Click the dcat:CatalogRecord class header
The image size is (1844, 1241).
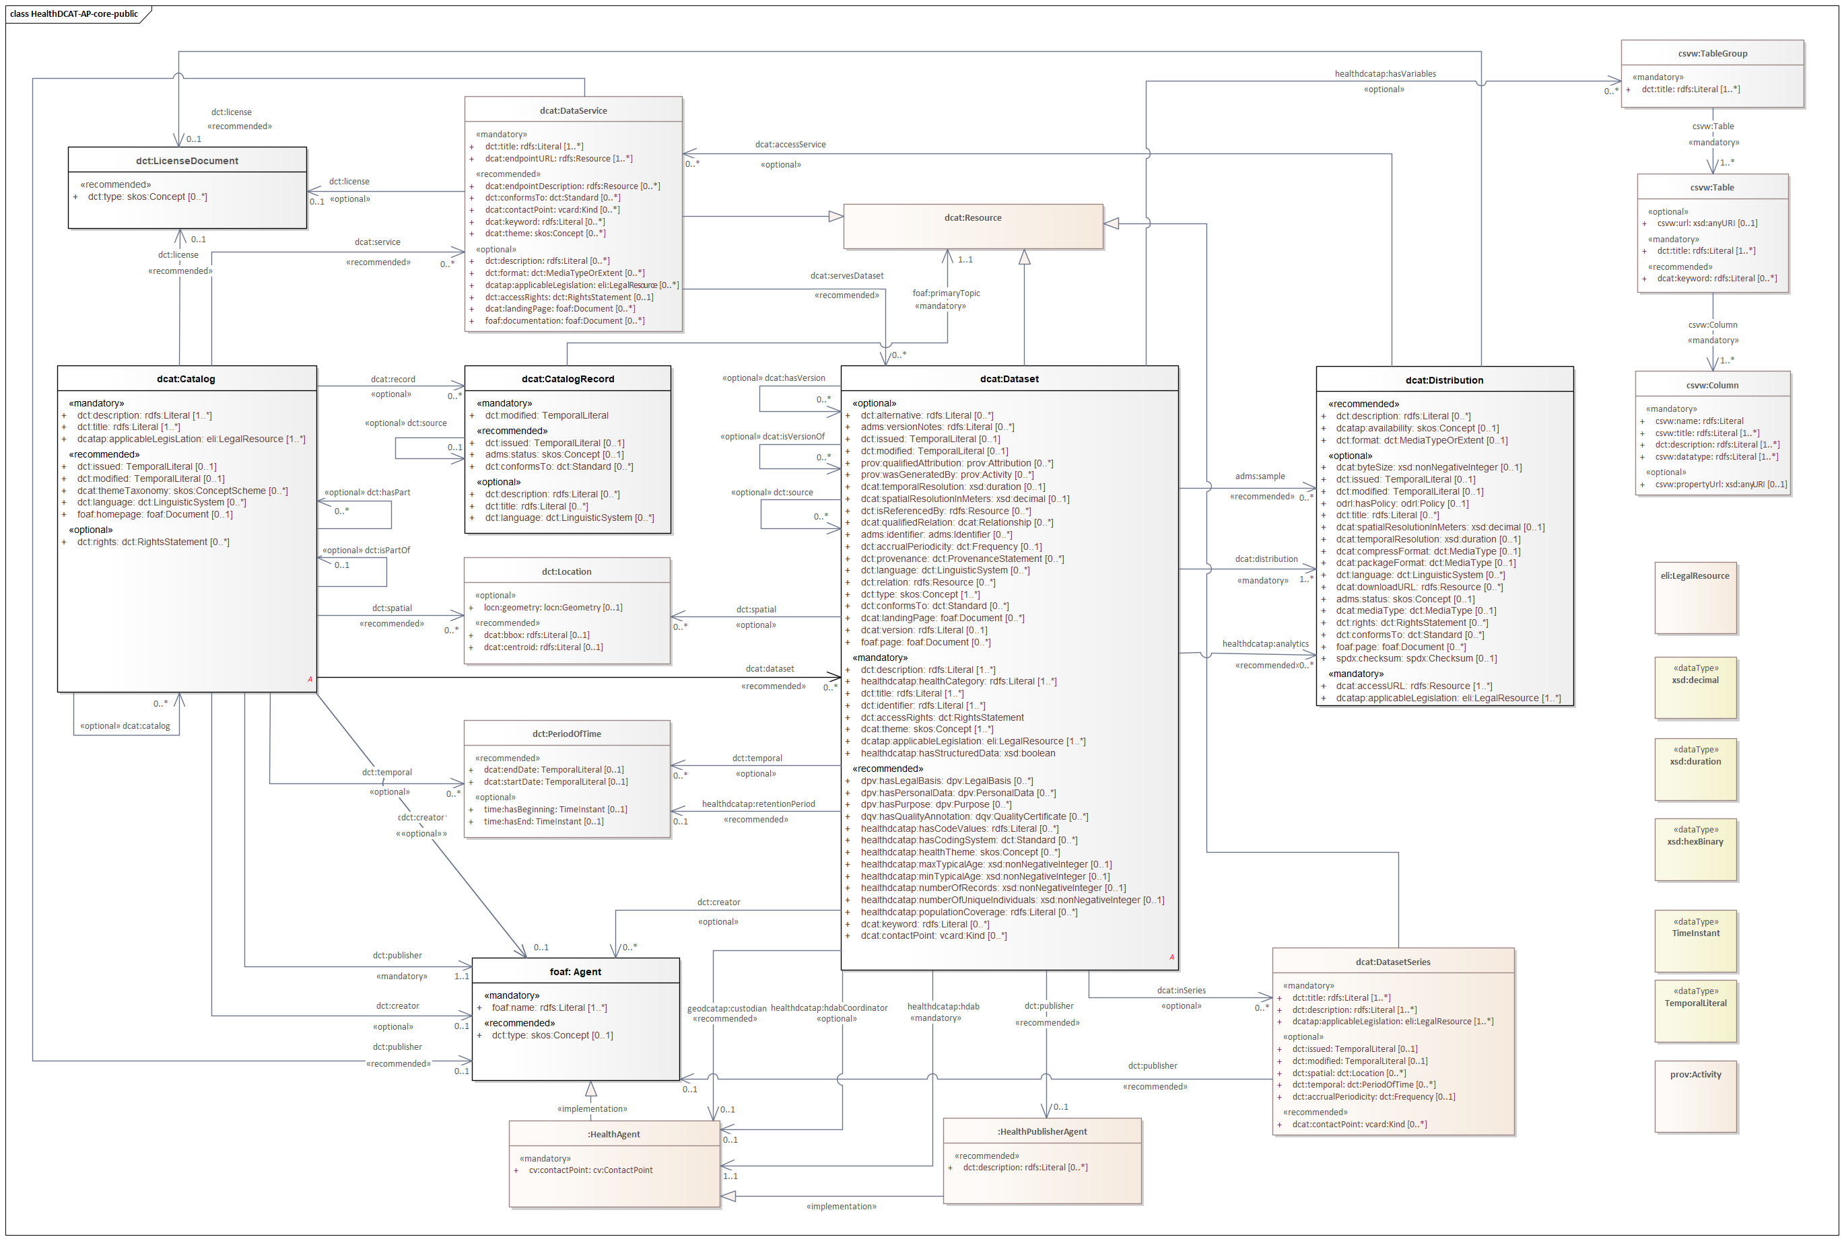(x=567, y=378)
